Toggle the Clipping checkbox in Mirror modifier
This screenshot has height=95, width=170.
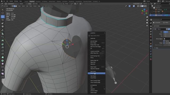tap(164, 41)
